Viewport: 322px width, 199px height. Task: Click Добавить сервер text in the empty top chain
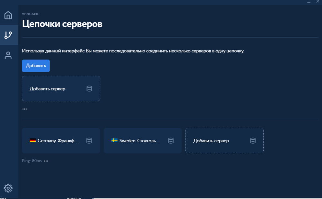click(x=47, y=89)
